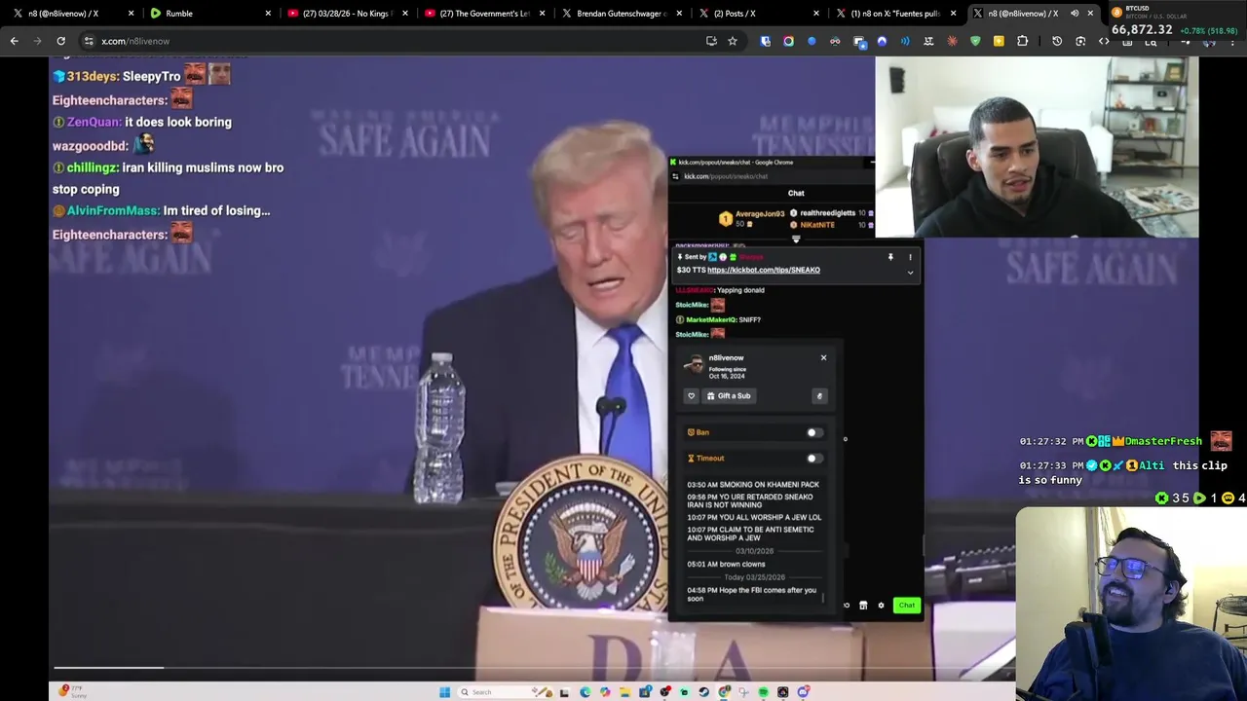The image size is (1247, 701).
Task: Click AverageJon93 in chat leaderboard
Action: coord(759,214)
